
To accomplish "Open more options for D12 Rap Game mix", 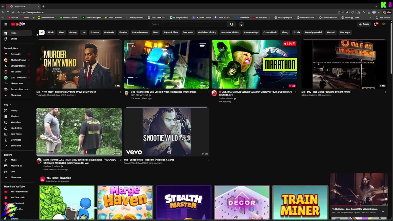I will (x=385, y=92).
